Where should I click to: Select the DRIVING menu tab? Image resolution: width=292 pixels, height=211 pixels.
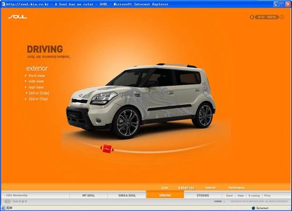coord(165,195)
